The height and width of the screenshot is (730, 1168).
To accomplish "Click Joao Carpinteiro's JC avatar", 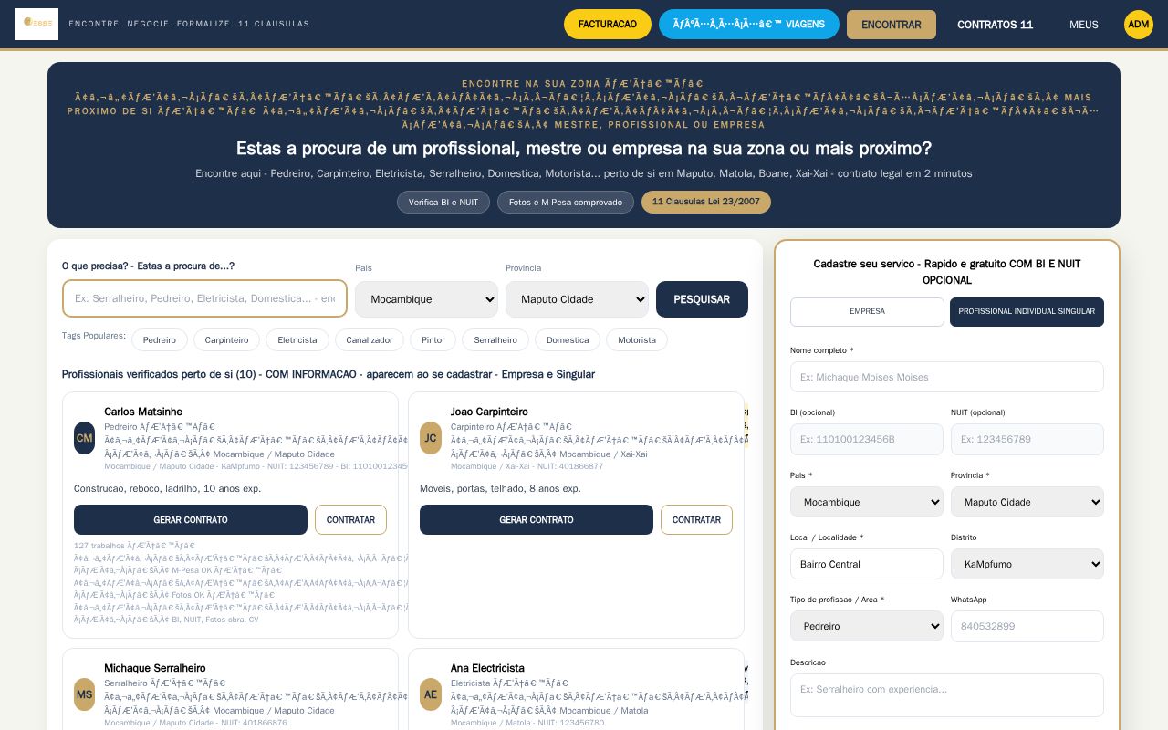I will 431,438.
